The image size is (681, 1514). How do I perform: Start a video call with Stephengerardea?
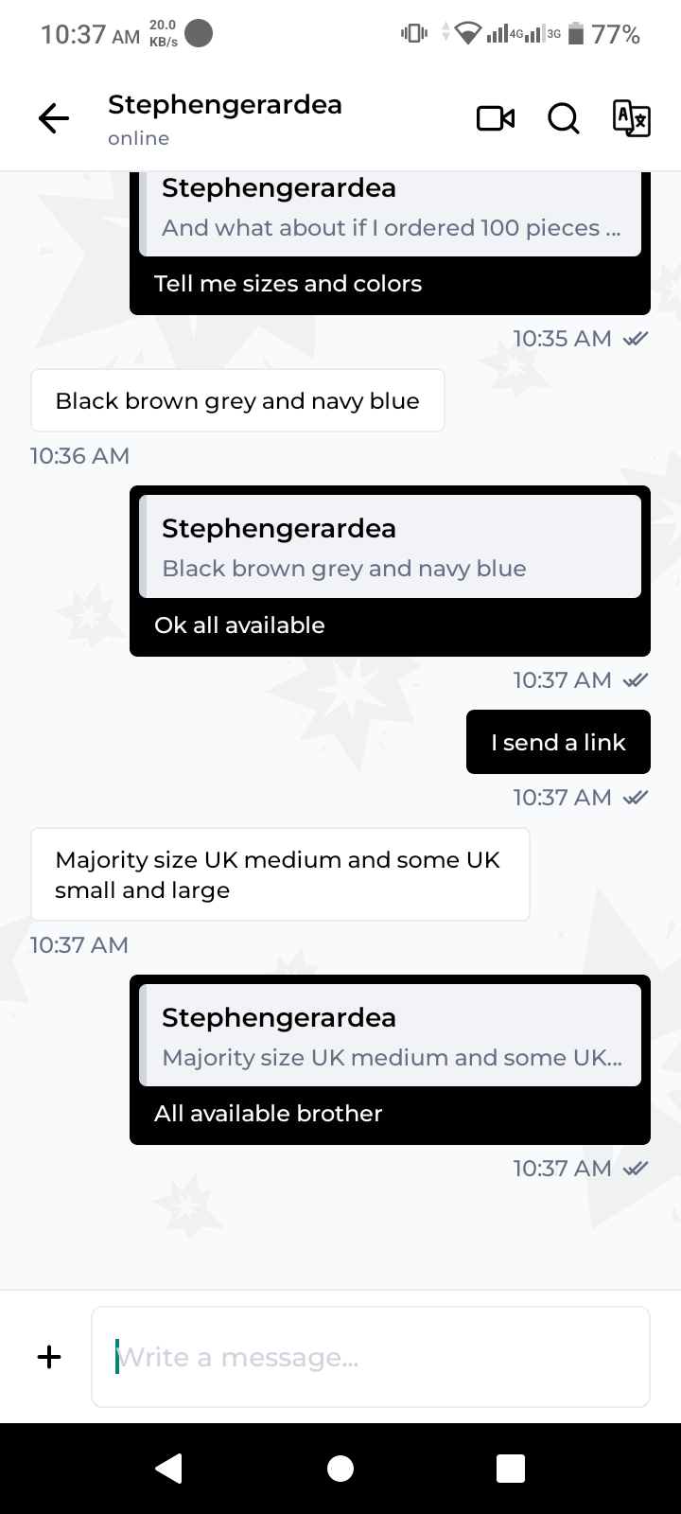(496, 118)
